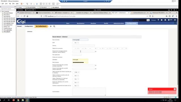Click Windows taskbar search icon
181x102 pixels.
pos(4,100)
